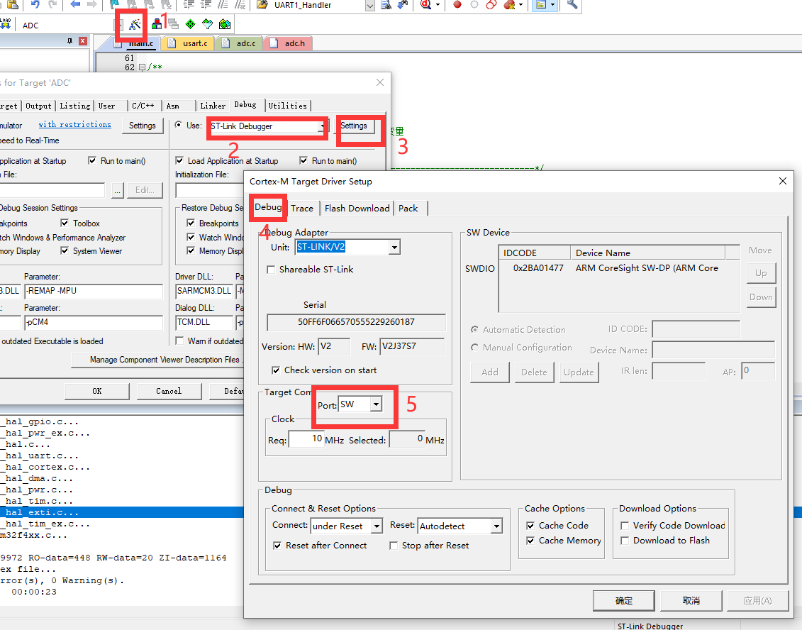Pin the project panel with pushpin icon

(x=70, y=41)
